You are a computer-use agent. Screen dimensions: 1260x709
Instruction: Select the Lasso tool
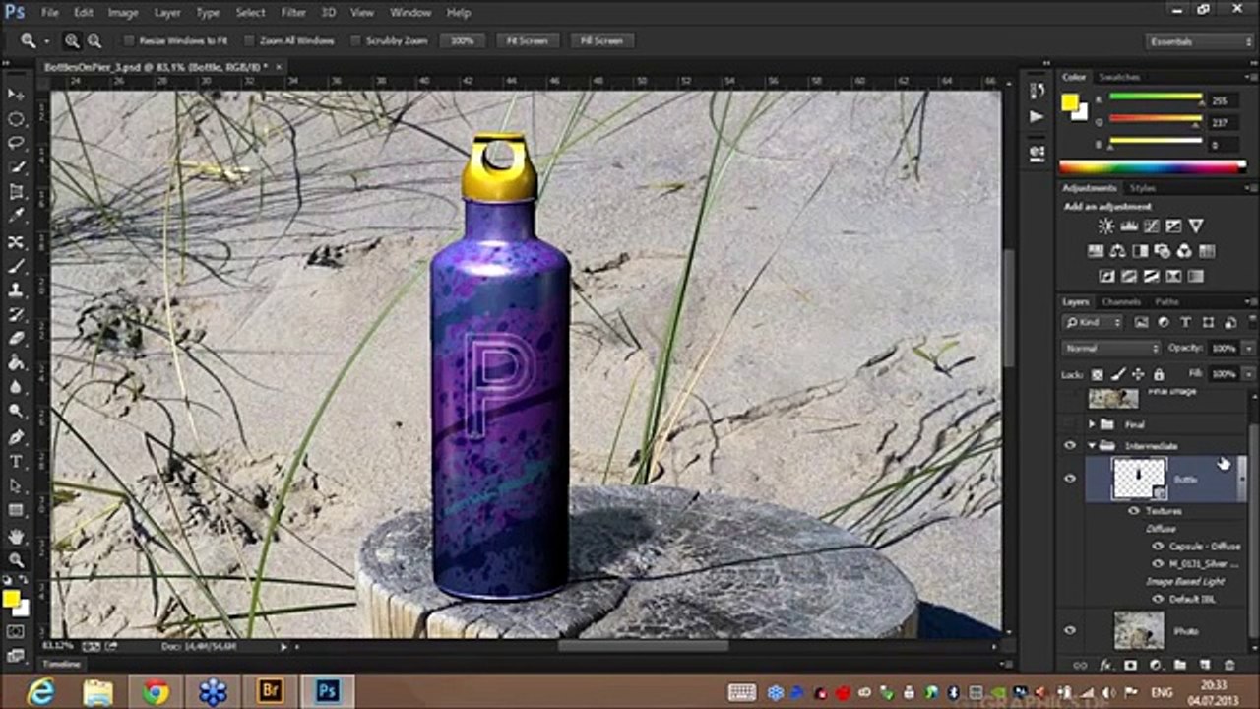click(16, 144)
